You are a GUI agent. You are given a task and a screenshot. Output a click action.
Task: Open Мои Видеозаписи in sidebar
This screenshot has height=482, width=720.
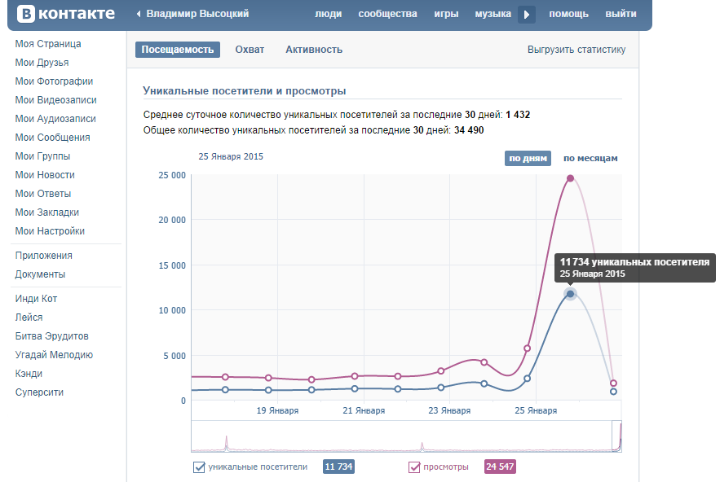(56, 100)
